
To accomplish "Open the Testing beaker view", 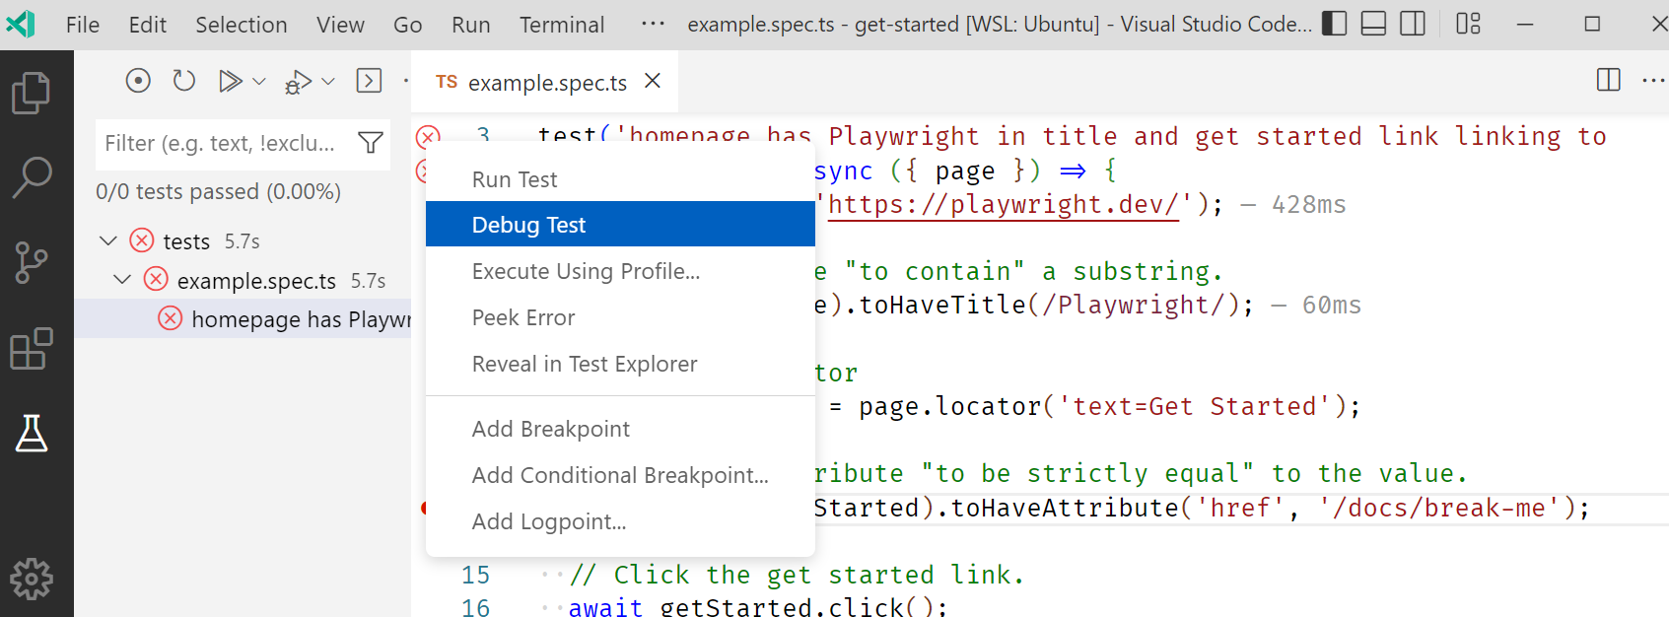I will tap(32, 433).
